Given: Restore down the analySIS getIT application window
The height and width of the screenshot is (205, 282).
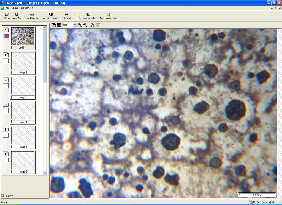Looking at the screenshot, I should tap(274, 3).
